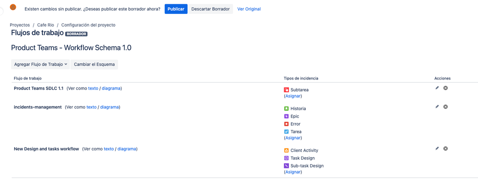Viewport: 478px width, 179px height.
Task: Publish the draft with Publicar button
Action: [176, 9]
